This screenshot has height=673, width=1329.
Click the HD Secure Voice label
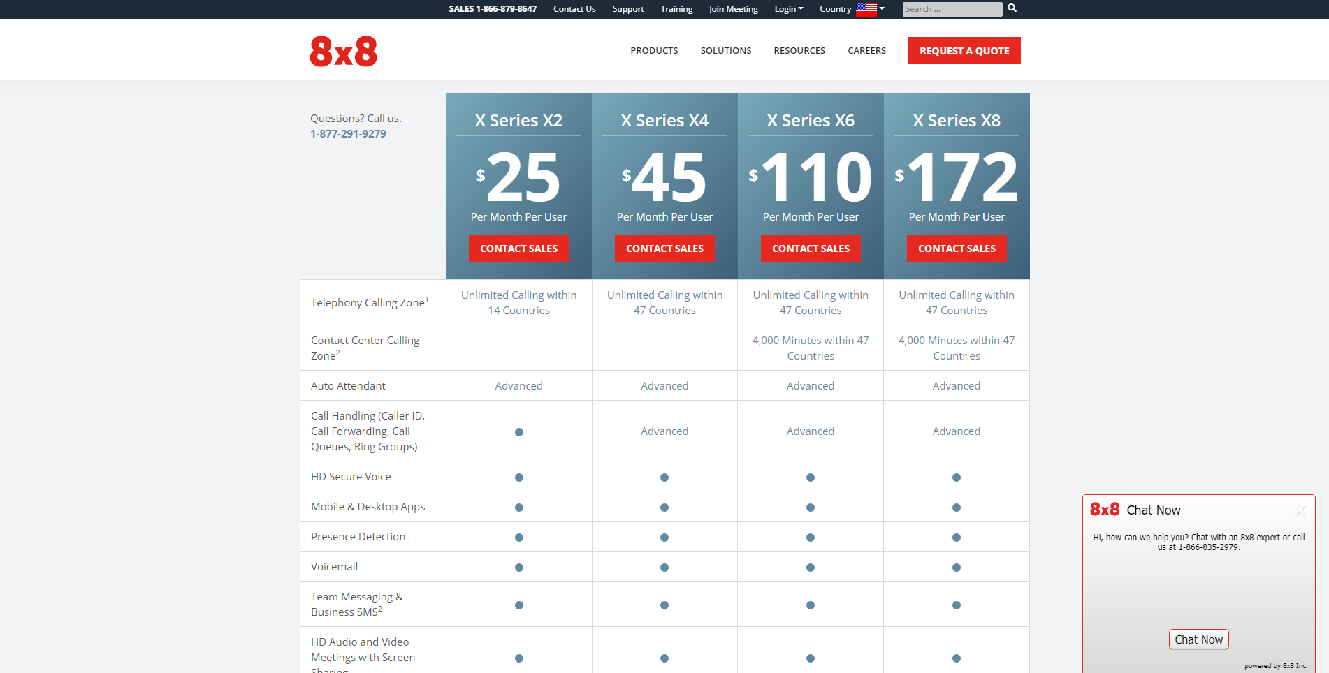(x=351, y=476)
